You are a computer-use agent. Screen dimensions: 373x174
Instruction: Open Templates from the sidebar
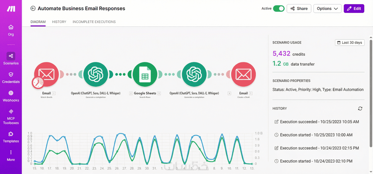[11, 137]
